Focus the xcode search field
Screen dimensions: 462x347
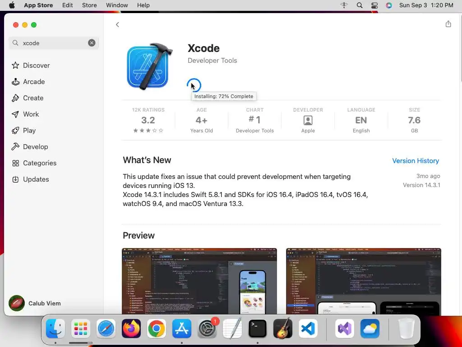coord(54,43)
